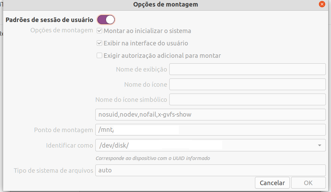This screenshot has width=331, height=192.
Task: Click the Ponto de montagem label
Action: [64, 130]
